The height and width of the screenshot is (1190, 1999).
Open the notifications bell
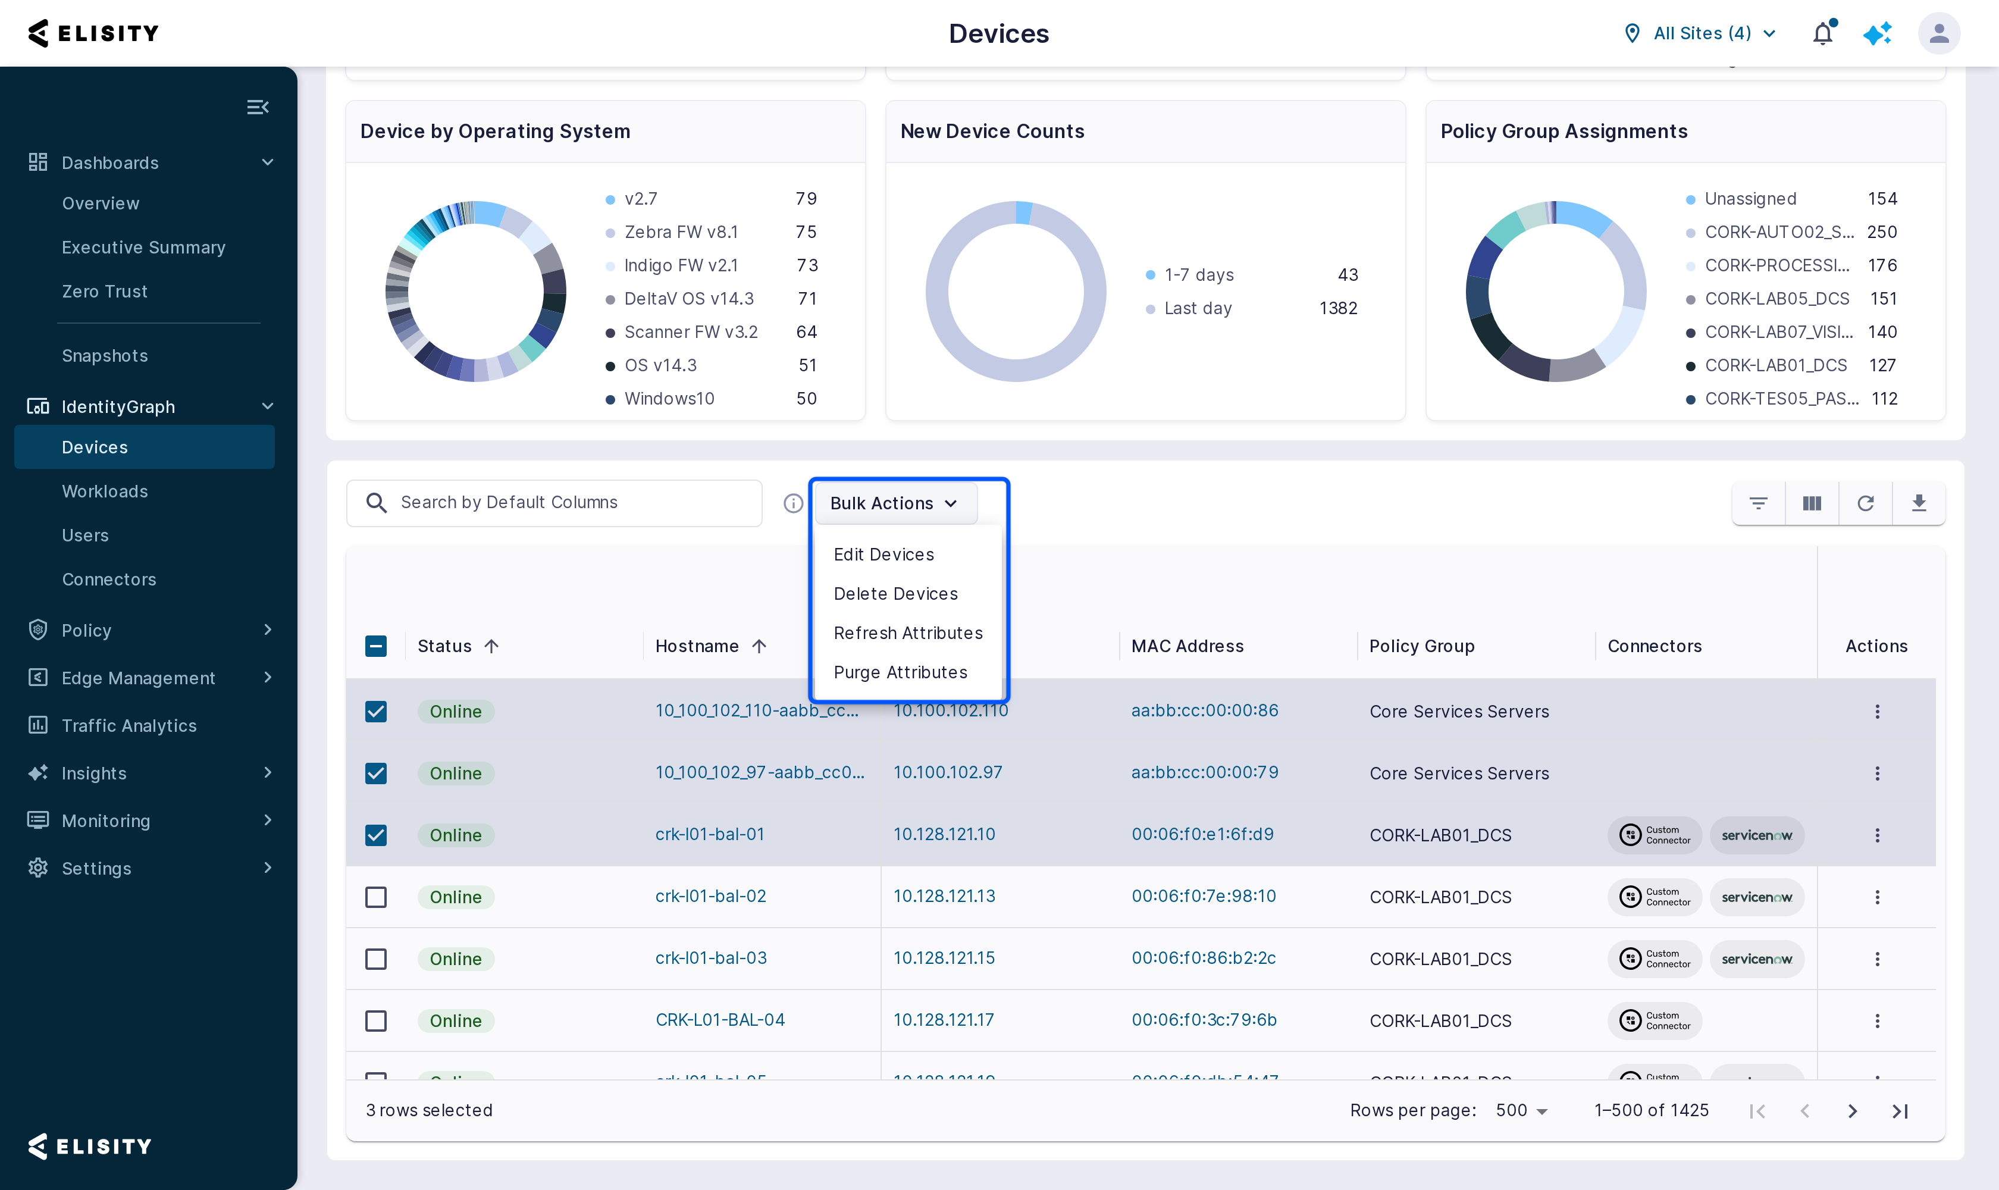pos(1822,34)
